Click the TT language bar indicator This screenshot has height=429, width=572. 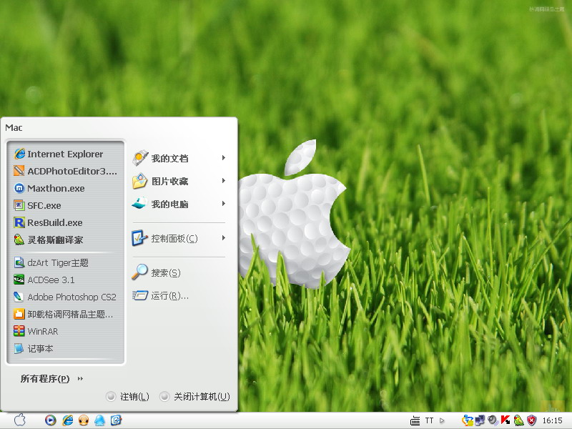[x=430, y=420]
